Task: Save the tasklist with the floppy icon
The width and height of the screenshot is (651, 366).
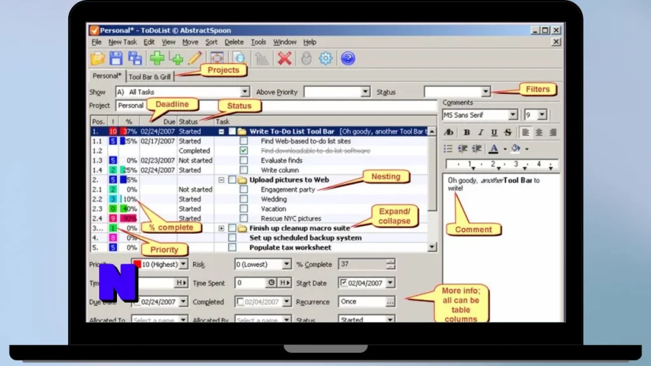Action: pos(116,58)
